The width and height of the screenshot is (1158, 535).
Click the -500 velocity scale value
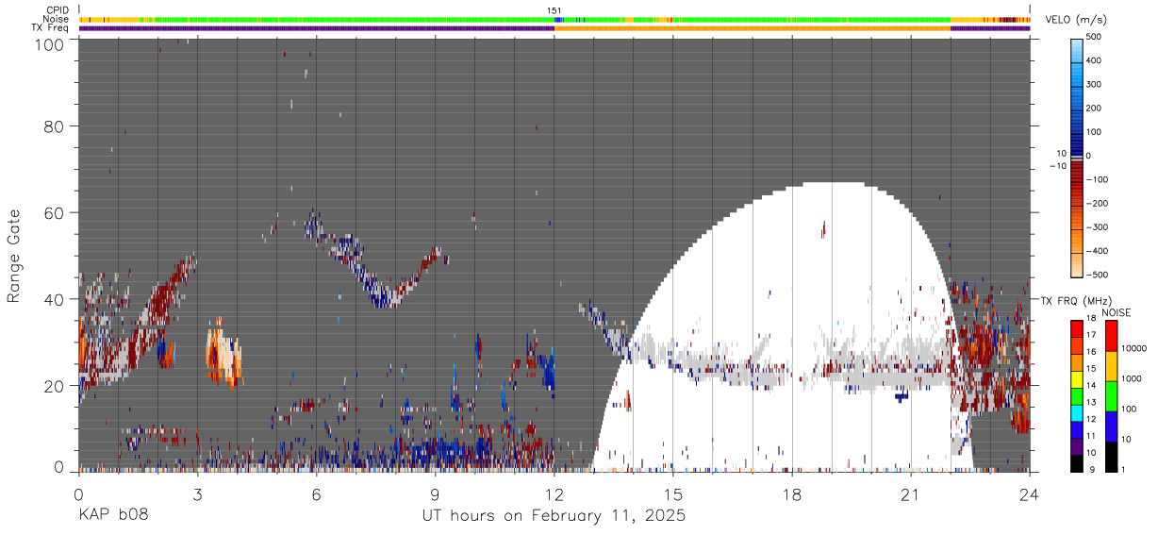(x=1096, y=275)
